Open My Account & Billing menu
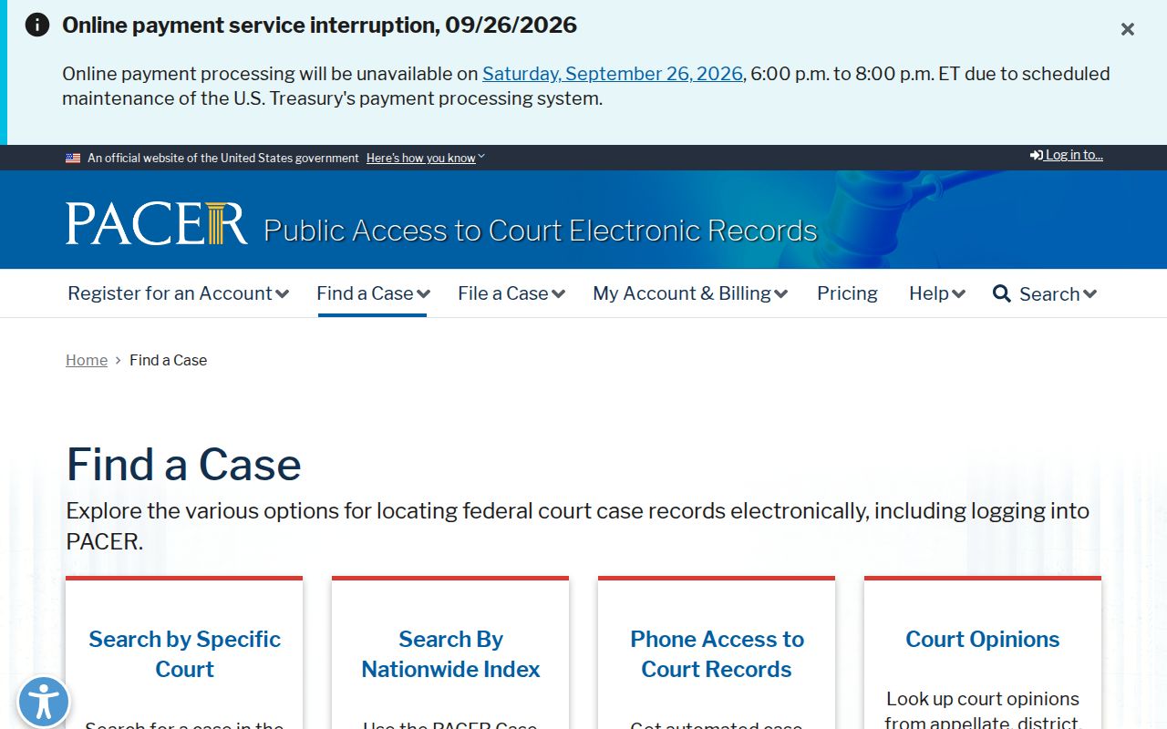1167x729 pixels. point(690,293)
